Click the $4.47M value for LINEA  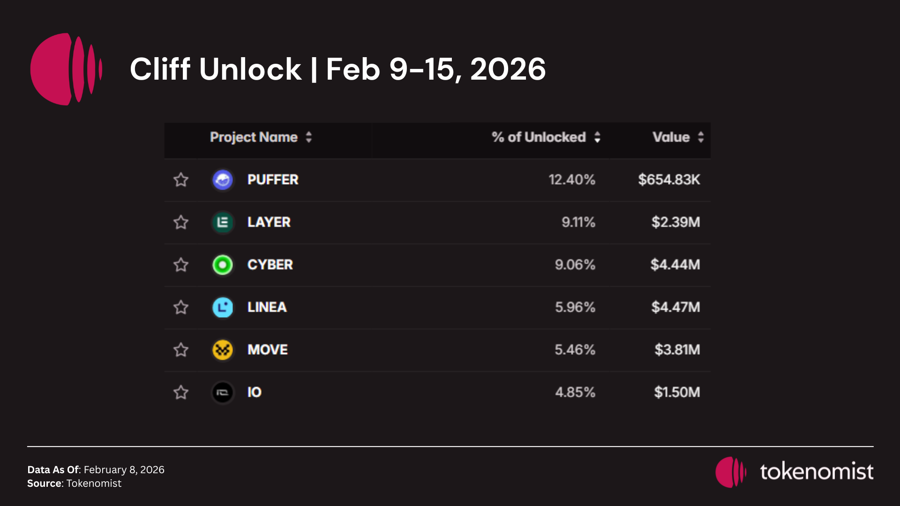(675, 307)
